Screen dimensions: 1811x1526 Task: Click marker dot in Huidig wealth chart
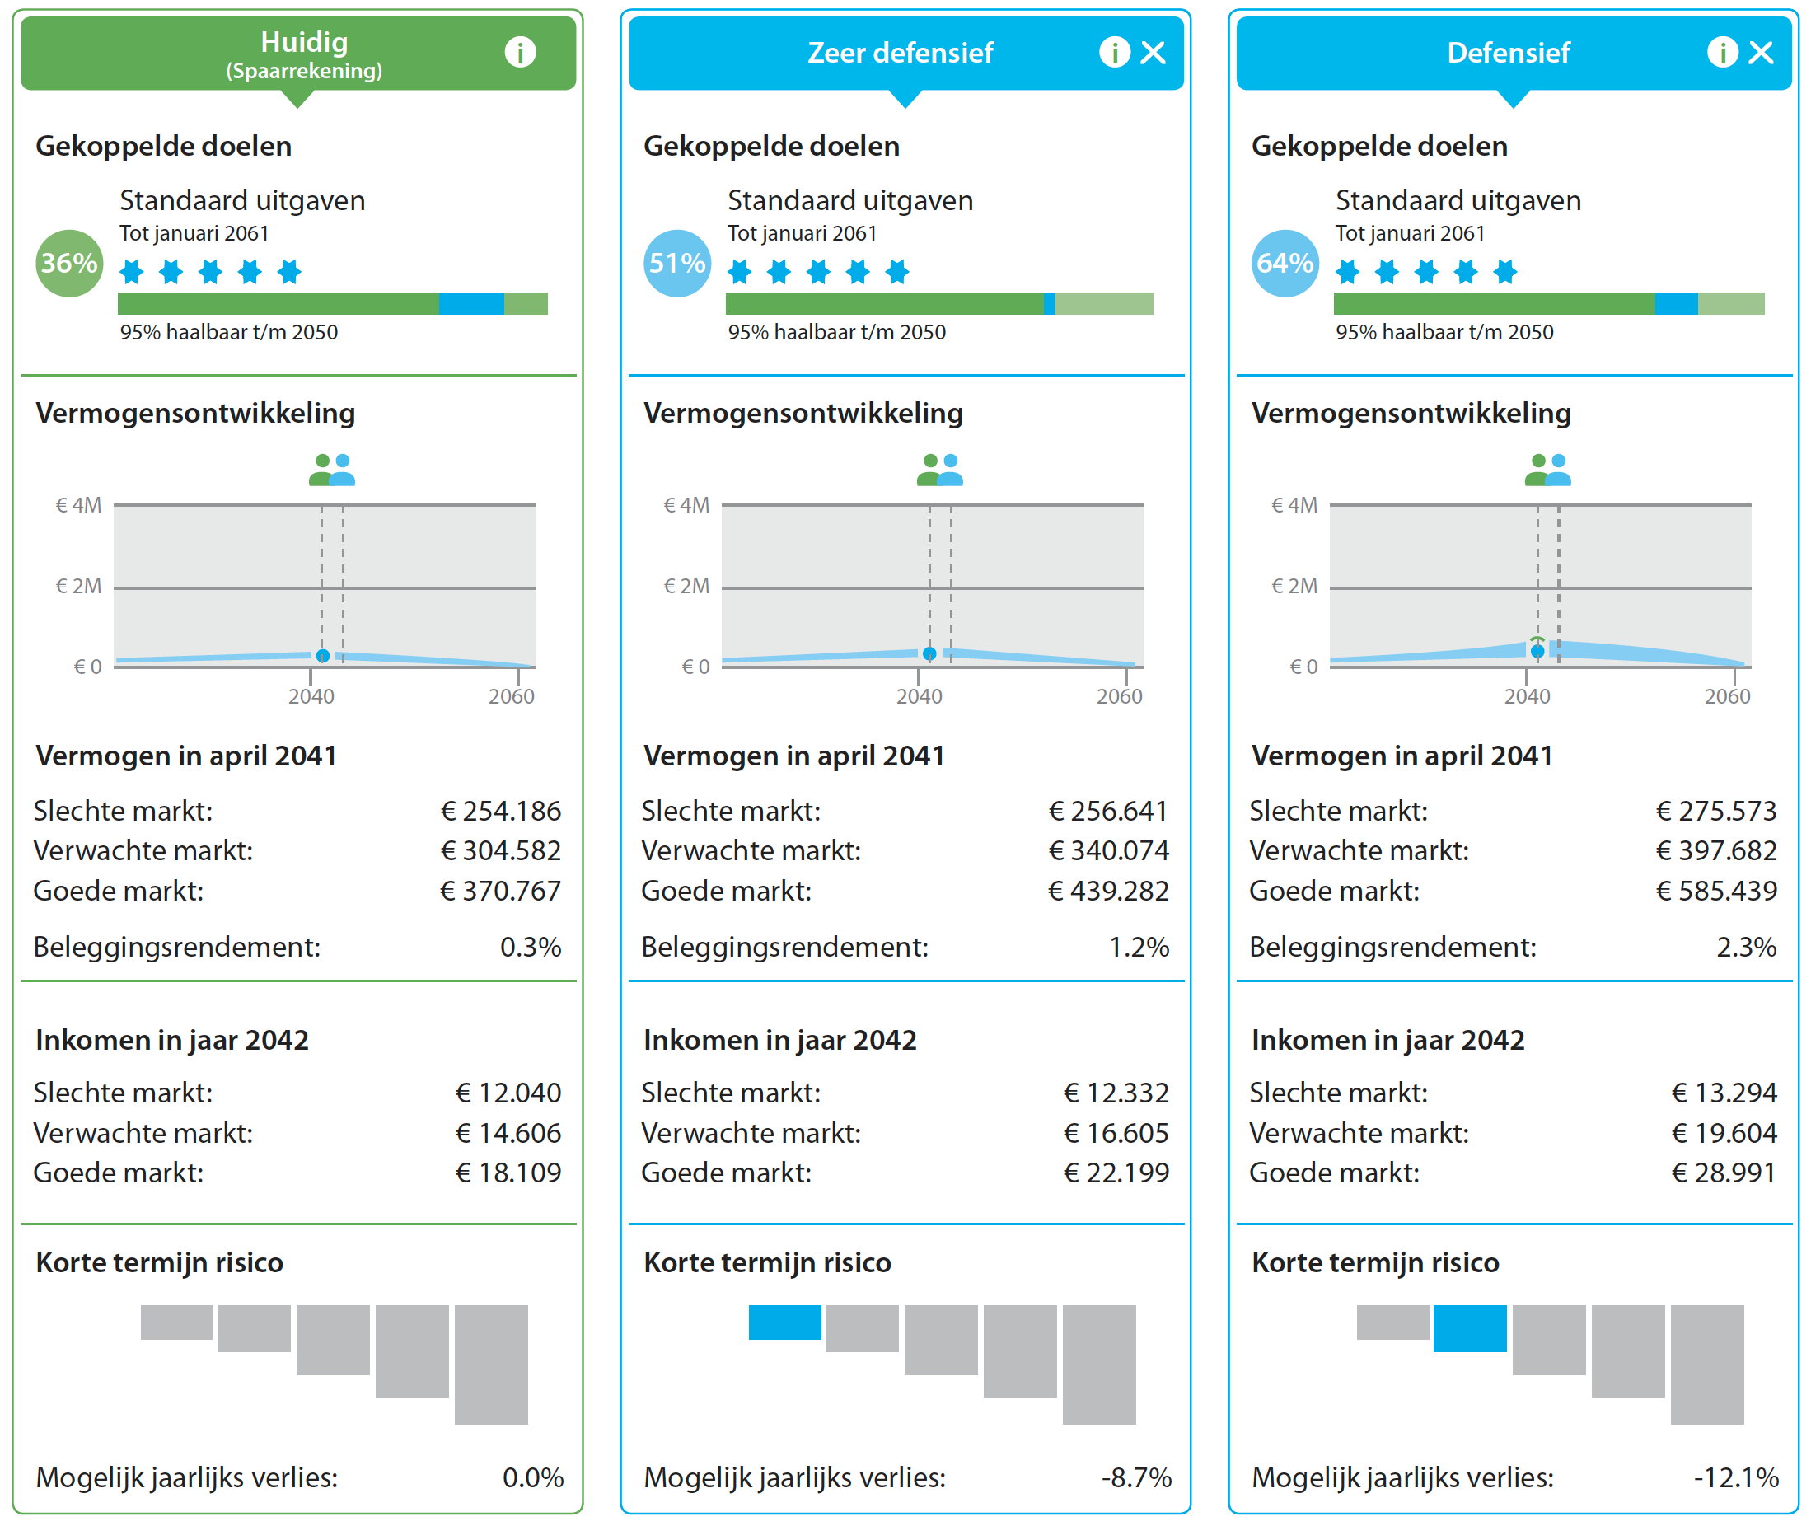pos(323,656)
